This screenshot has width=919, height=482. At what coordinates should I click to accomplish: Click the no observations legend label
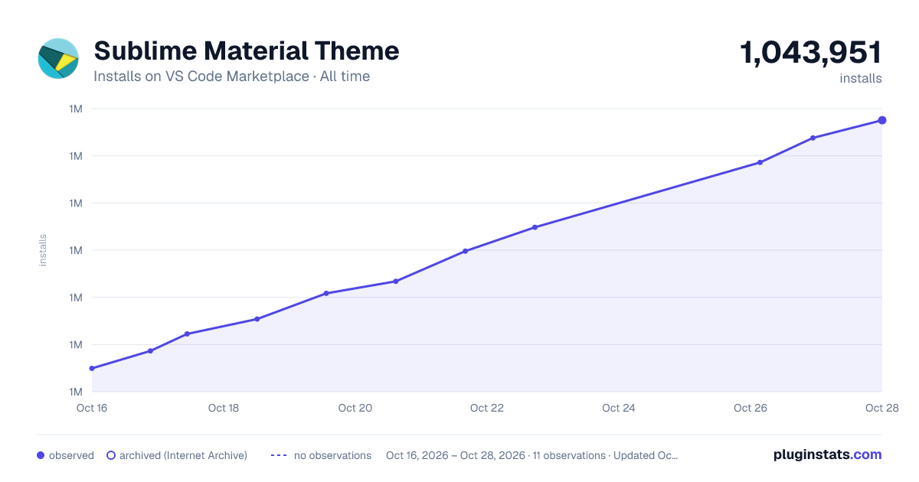point(332,455)
